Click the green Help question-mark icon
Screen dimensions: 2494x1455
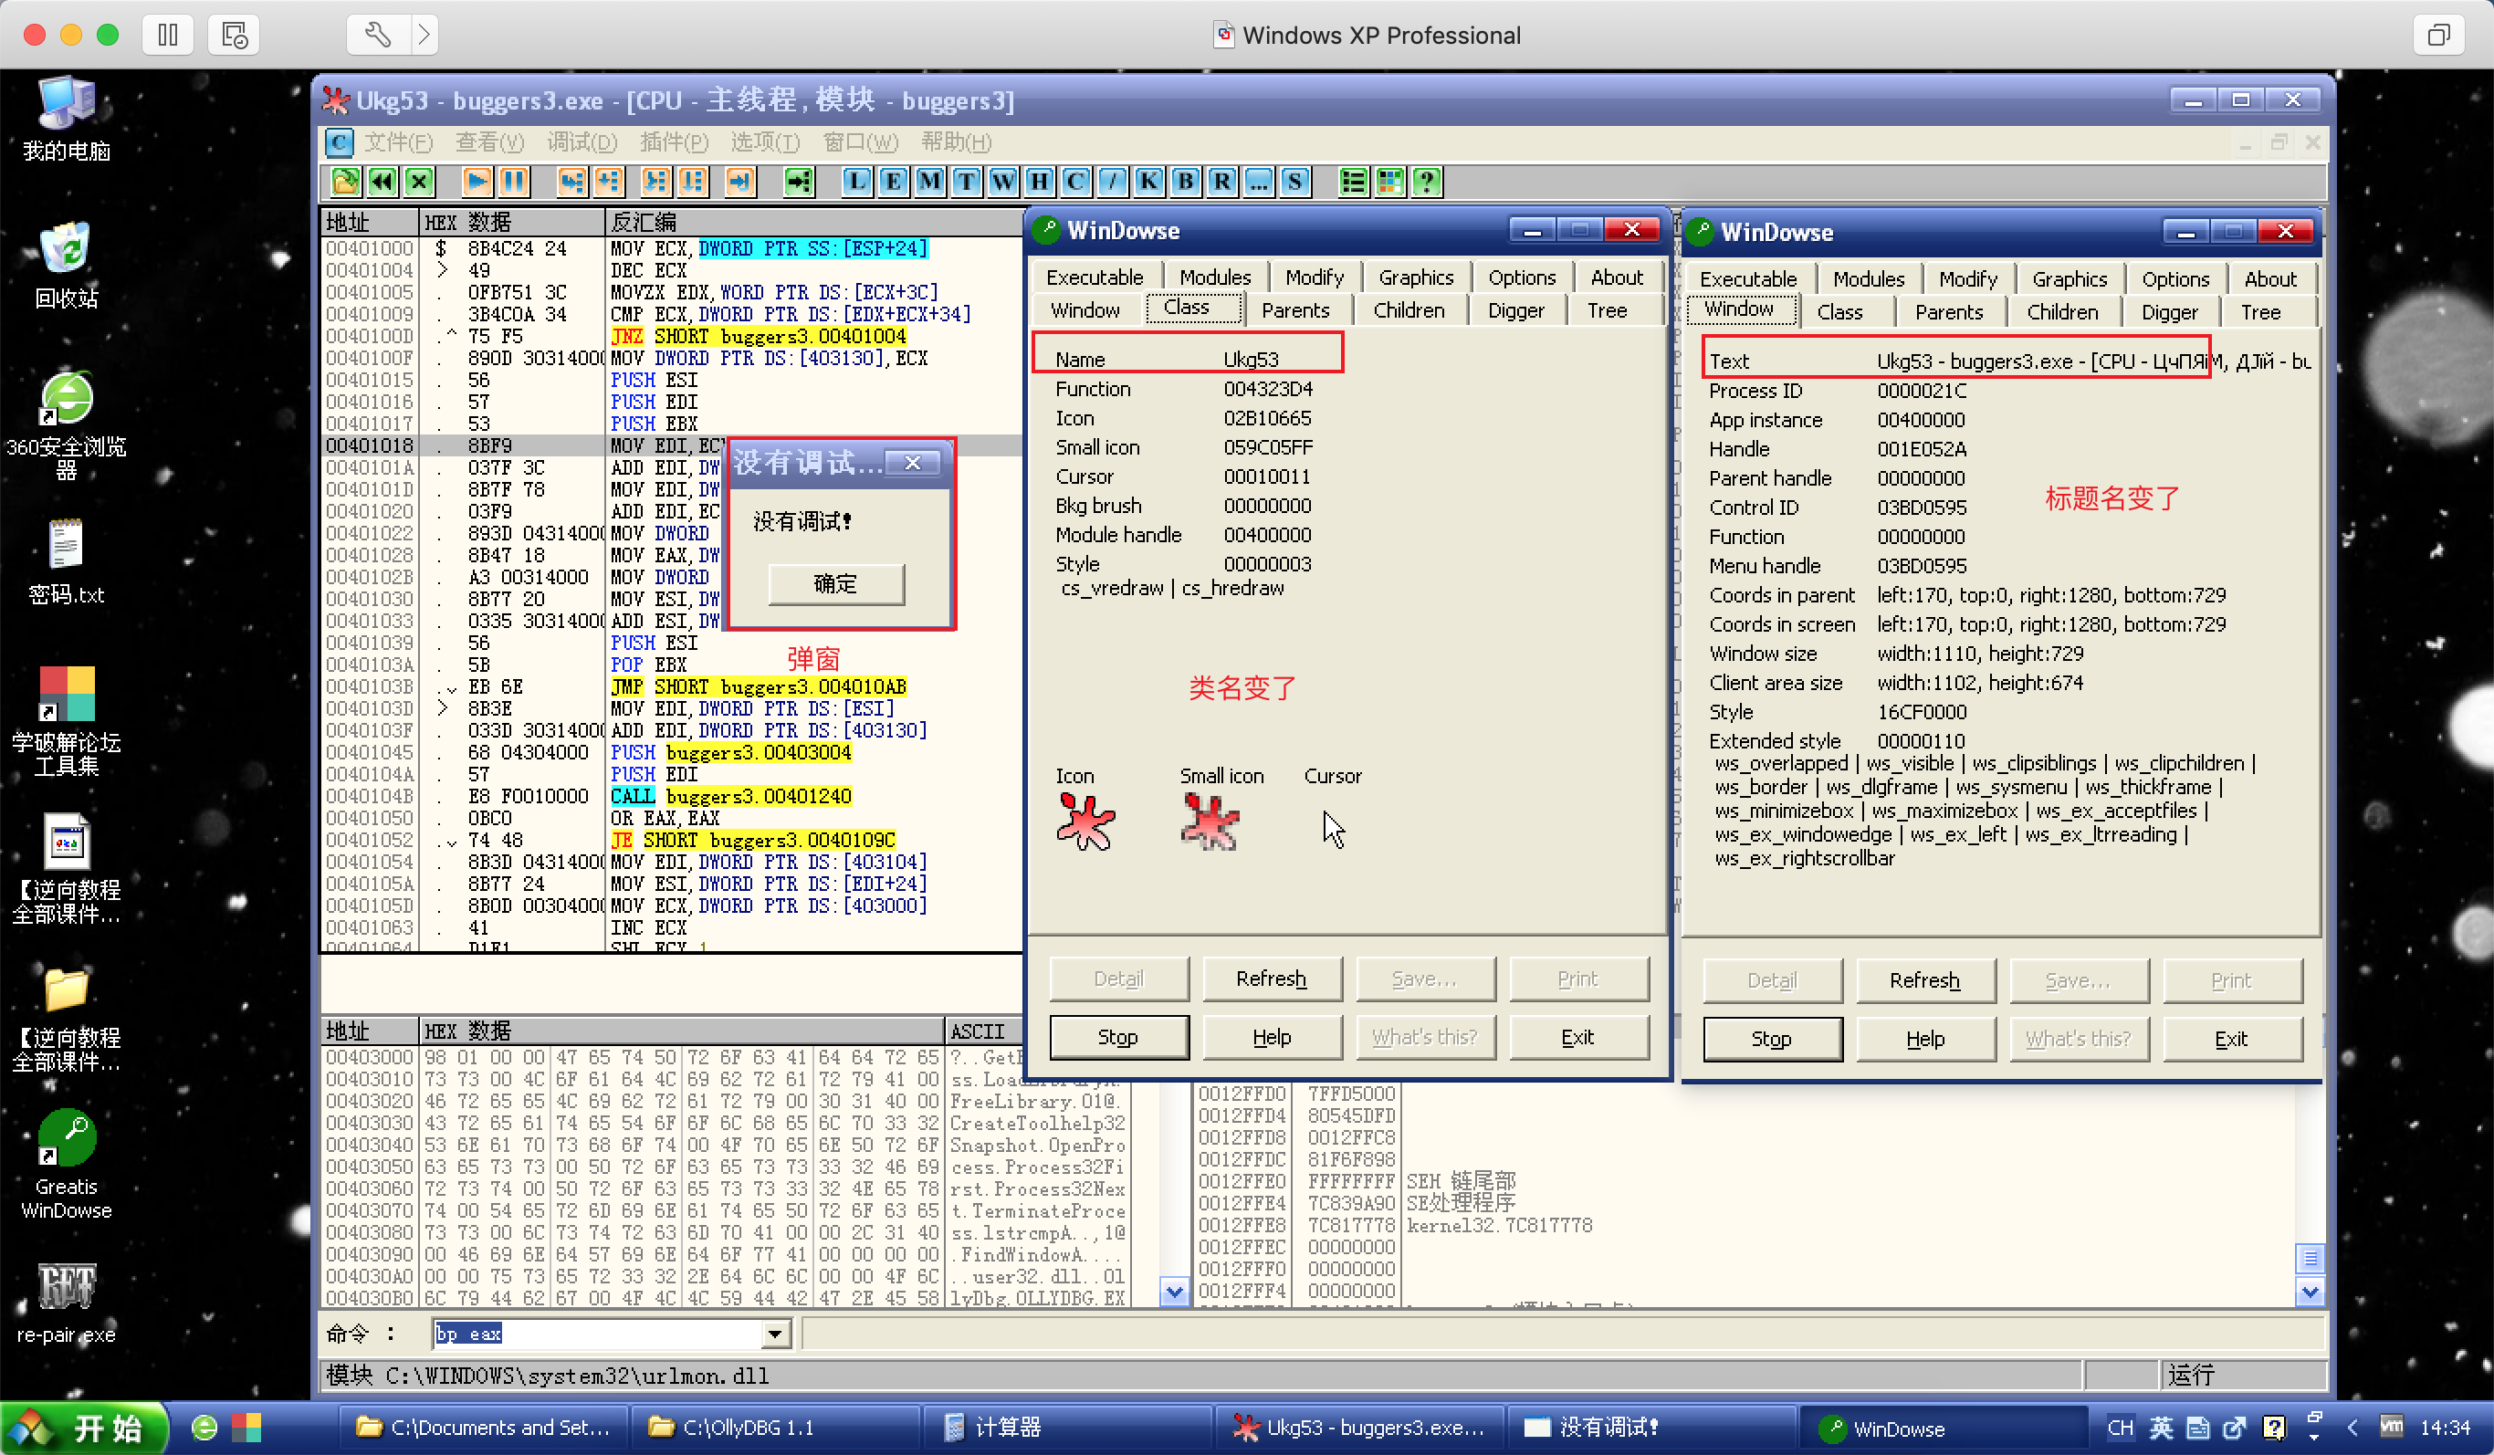(1426, 181)
